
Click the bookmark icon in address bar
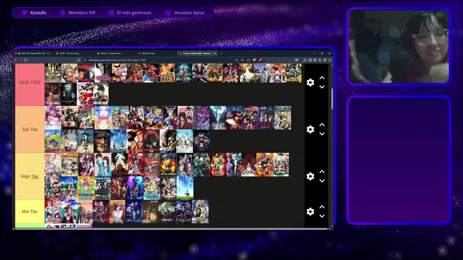pos(78,60)
